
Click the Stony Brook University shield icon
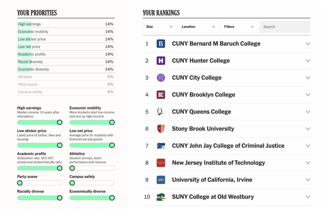click(x=161, y=129)
